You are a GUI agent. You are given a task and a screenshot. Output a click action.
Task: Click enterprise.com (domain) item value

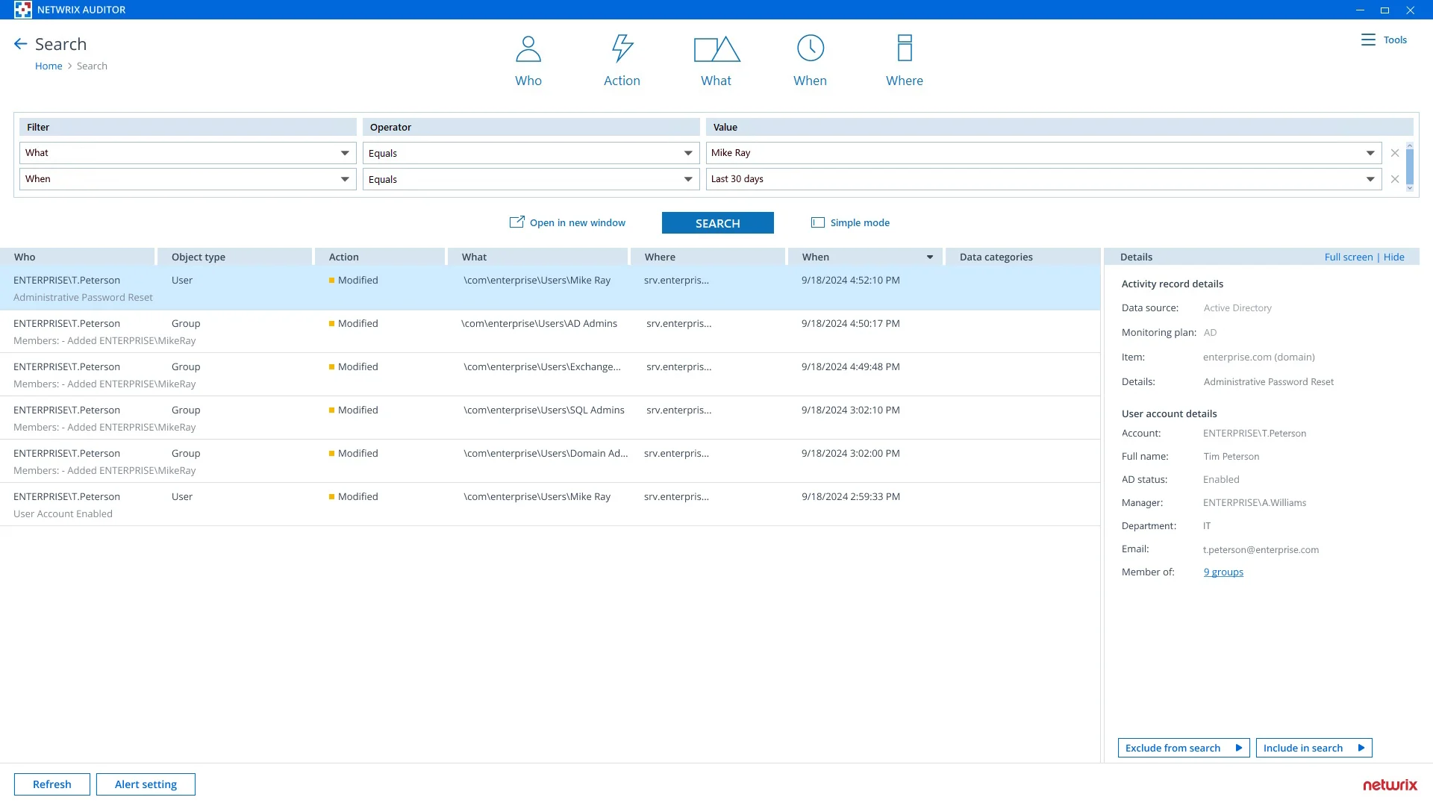coord(1259,357)
